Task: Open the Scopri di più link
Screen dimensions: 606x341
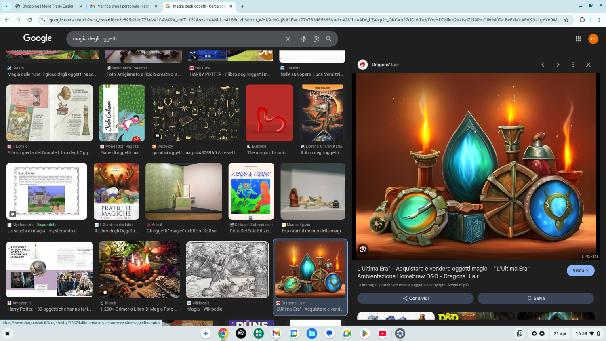Action: point(458,285)
